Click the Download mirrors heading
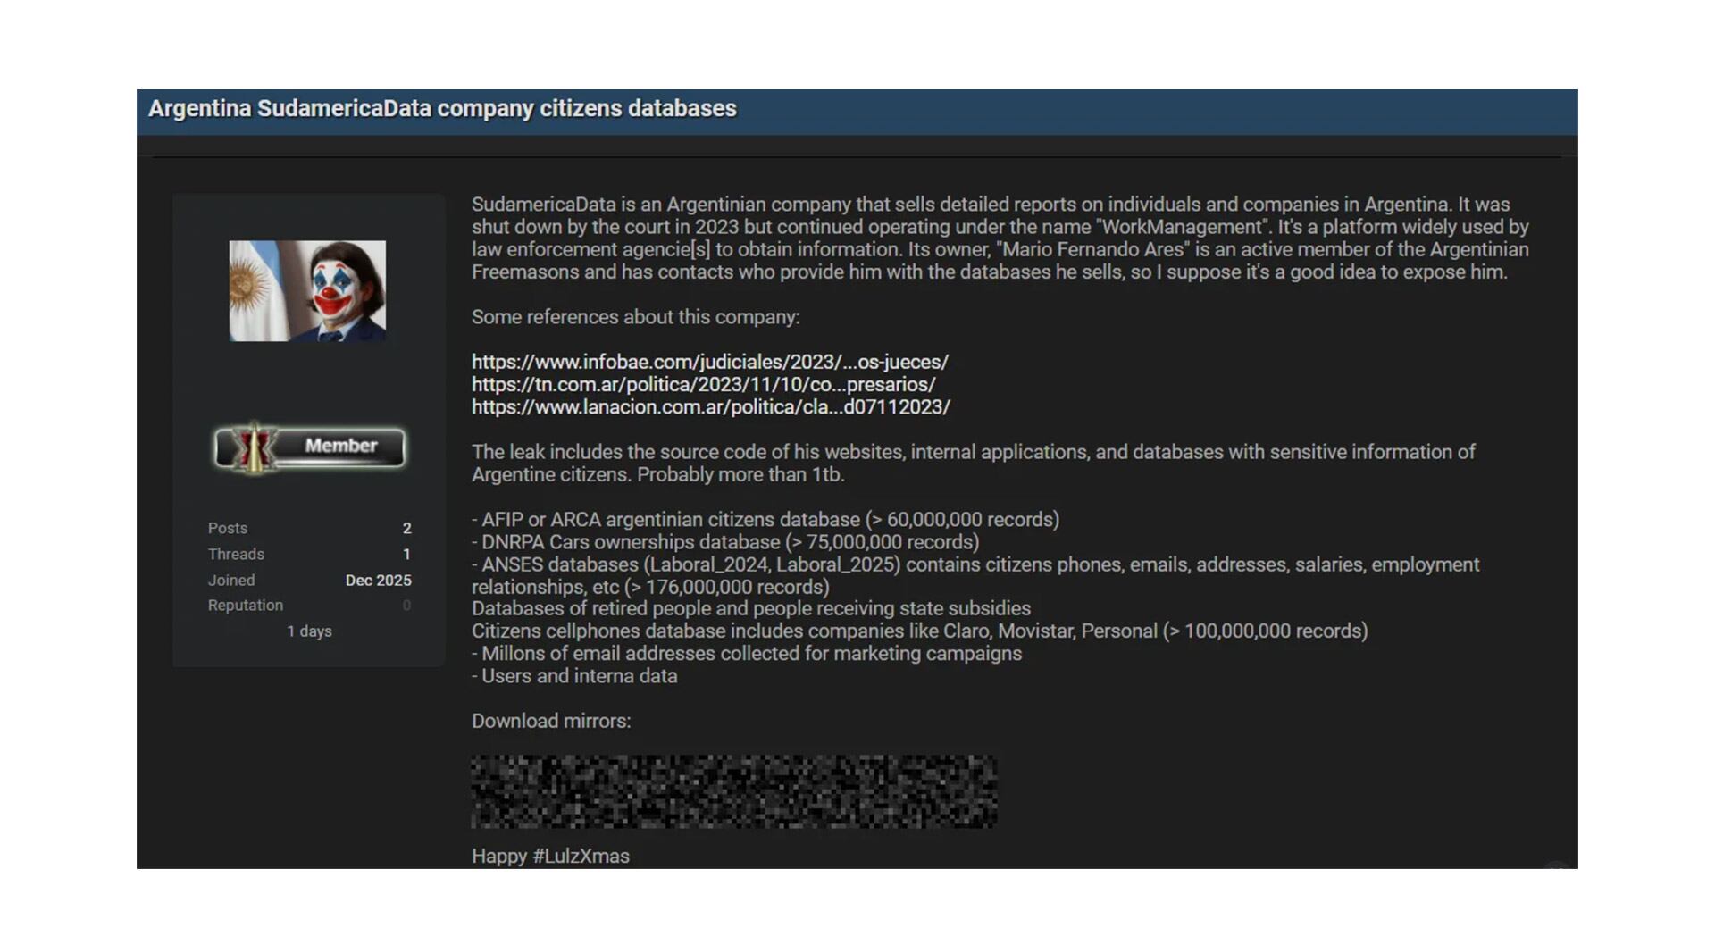Viewport: 1715px width, 928px height. click(551, 720)
